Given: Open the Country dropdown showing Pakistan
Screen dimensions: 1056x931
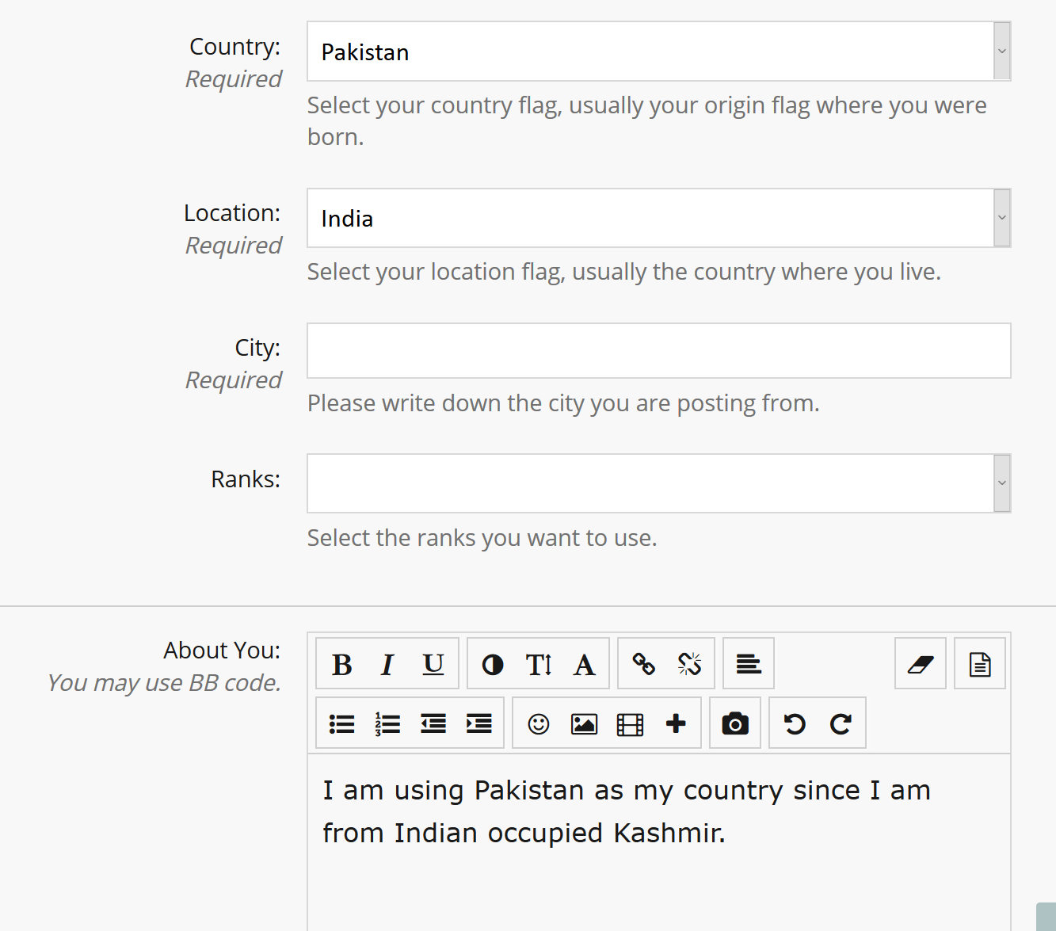Looking at the screenshot, I should pyautogui.click(x=659, y=52).
